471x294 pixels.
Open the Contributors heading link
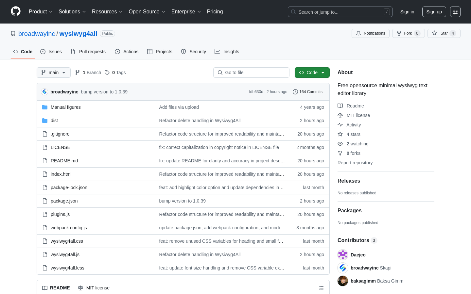click(x=357, y=240)
